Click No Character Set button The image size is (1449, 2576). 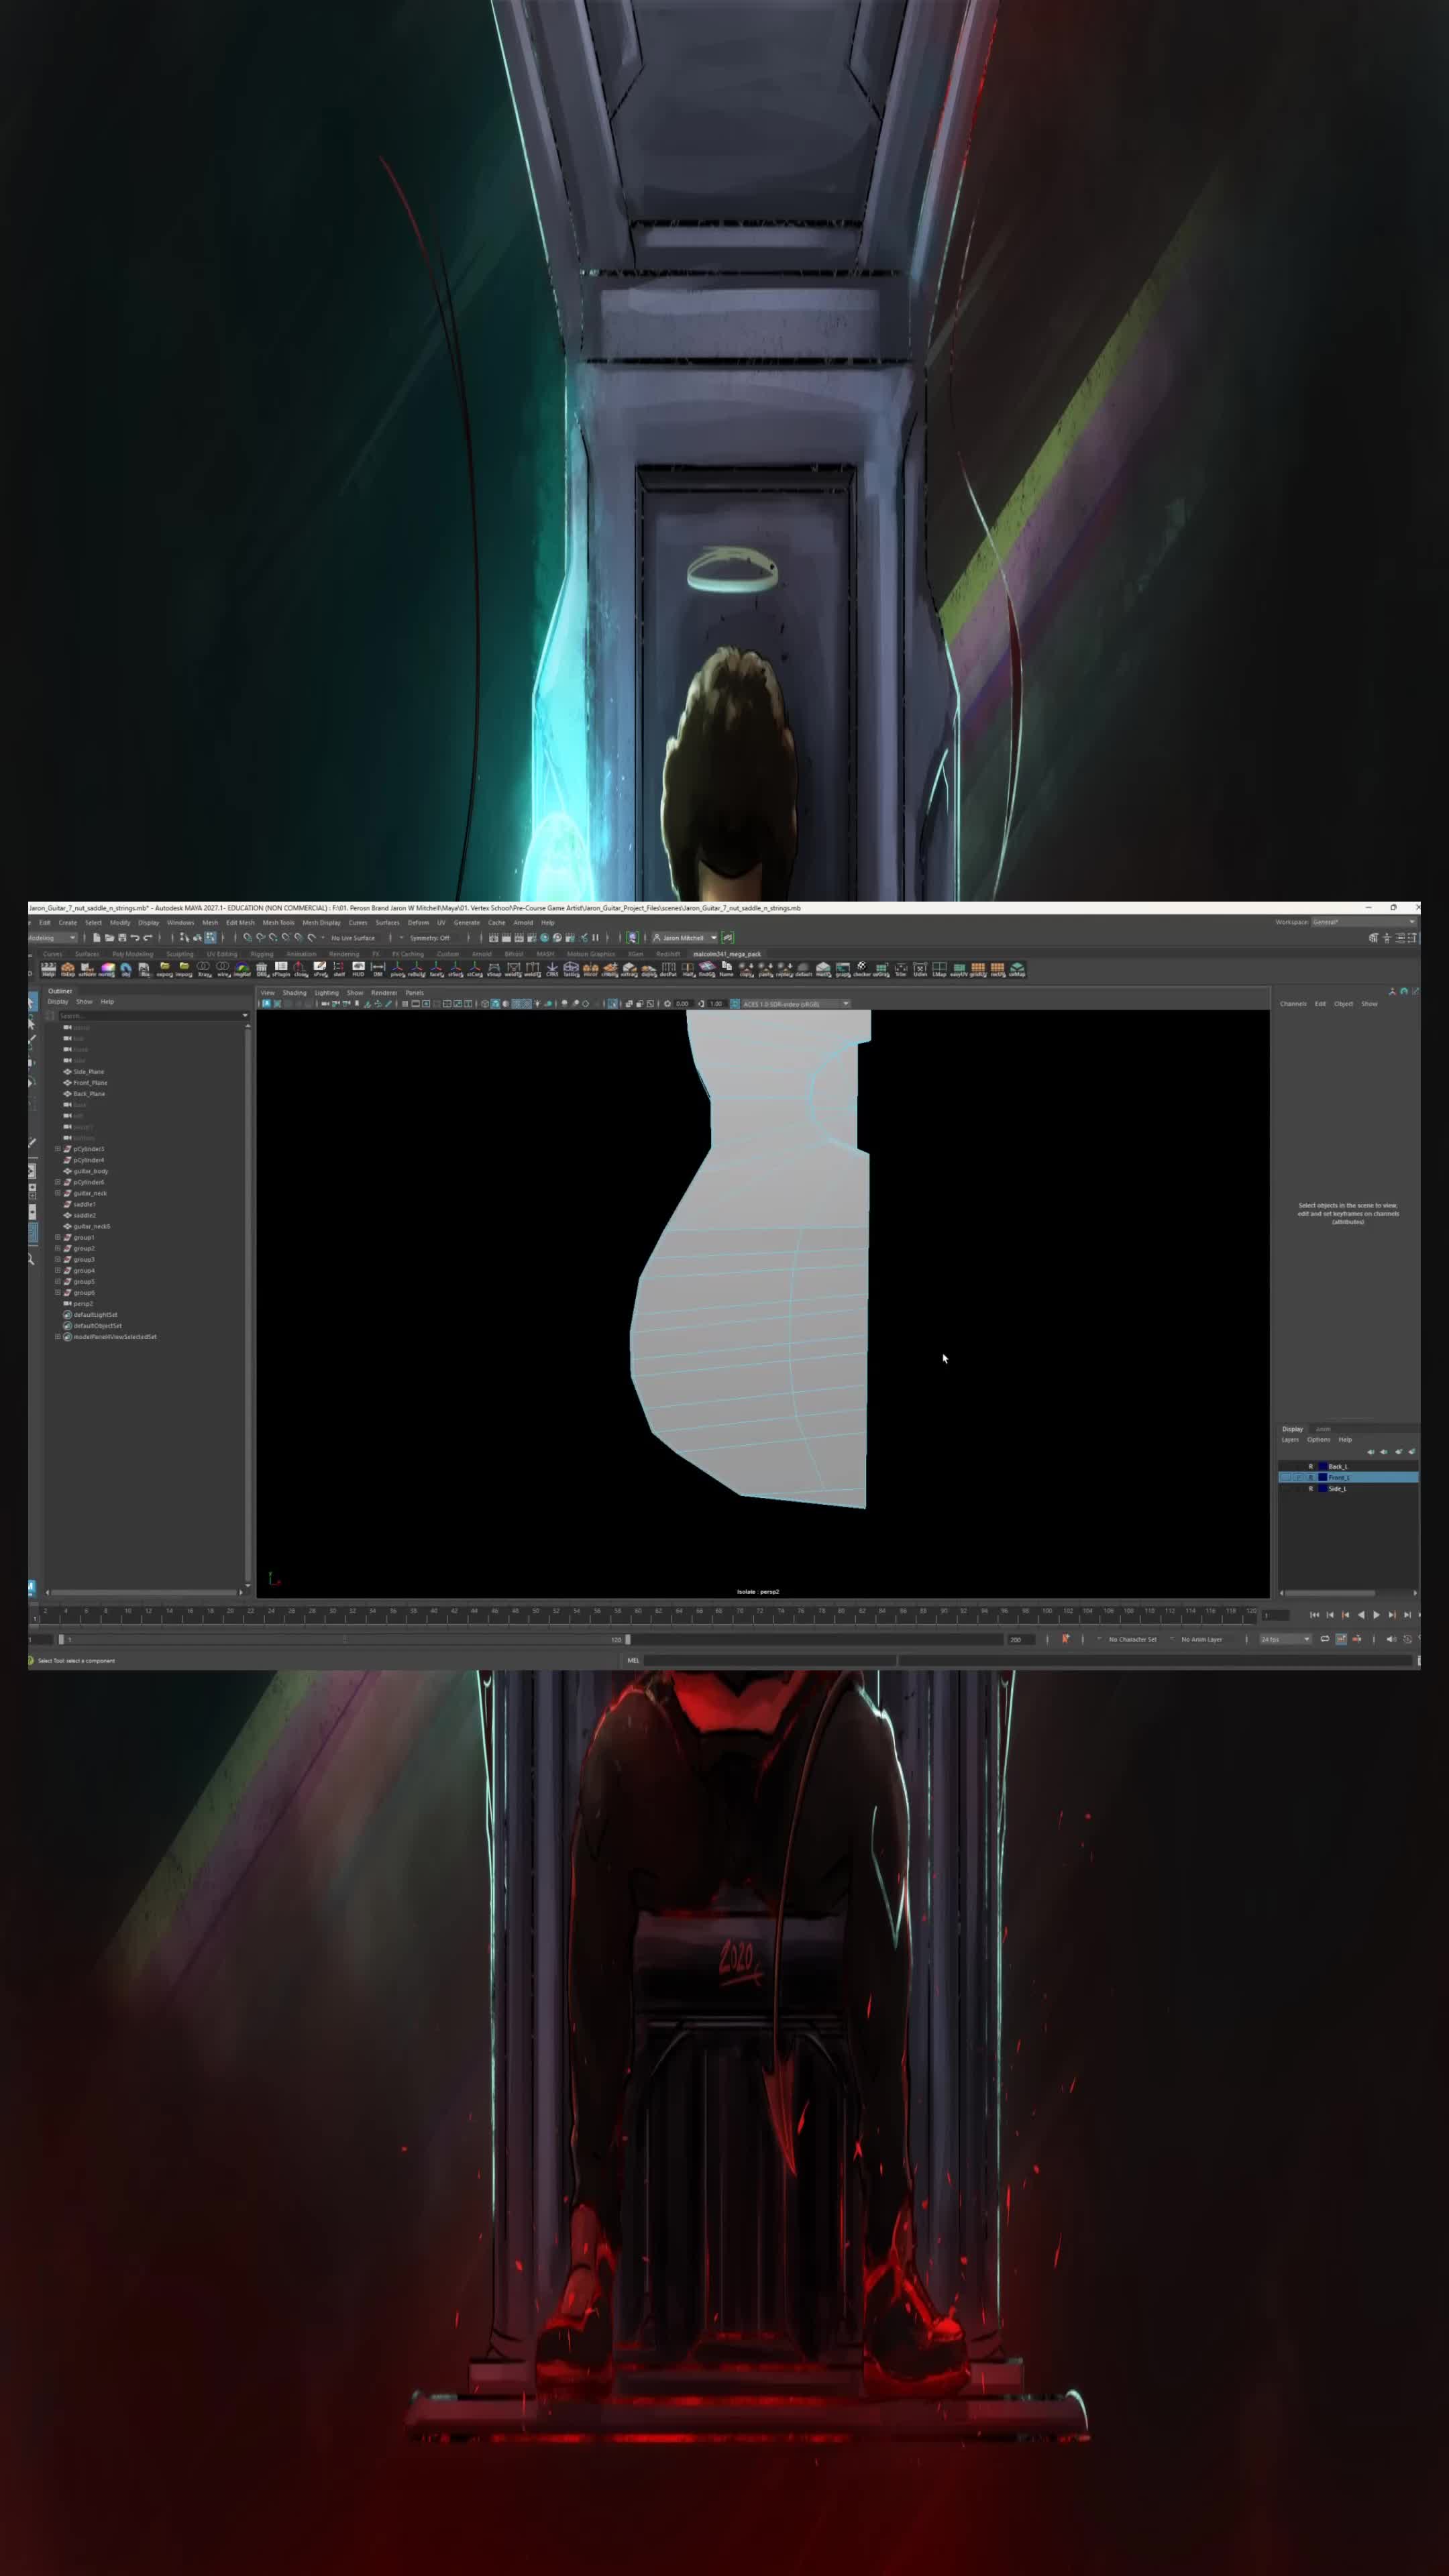click(x=1132, y=1639)
